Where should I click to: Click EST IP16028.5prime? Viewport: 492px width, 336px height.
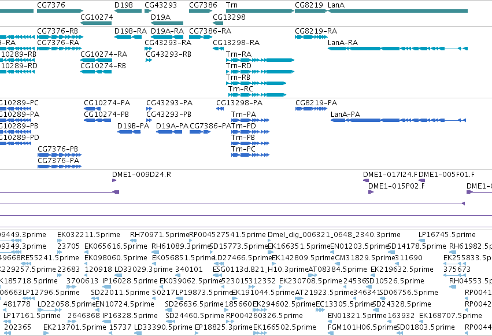[x=130, y=282]
